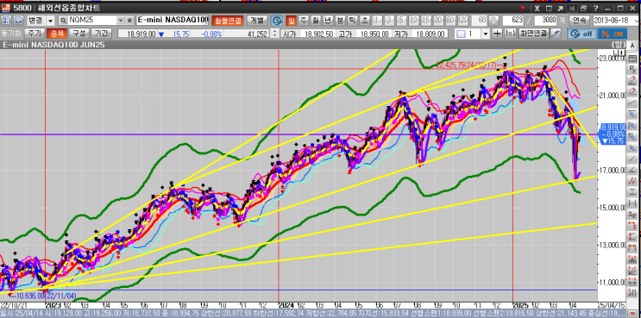Click the 10 minute interval button
This screenshot has width=641, height=318.
click(x=414, y=21)
